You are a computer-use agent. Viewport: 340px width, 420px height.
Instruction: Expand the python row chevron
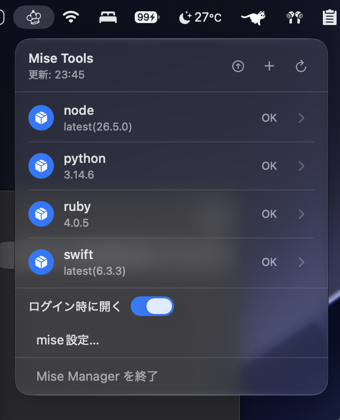pyautogui.click(x=301, y=166)
